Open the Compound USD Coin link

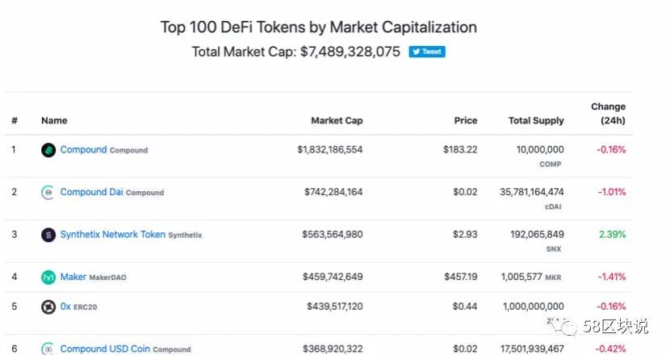105,349
